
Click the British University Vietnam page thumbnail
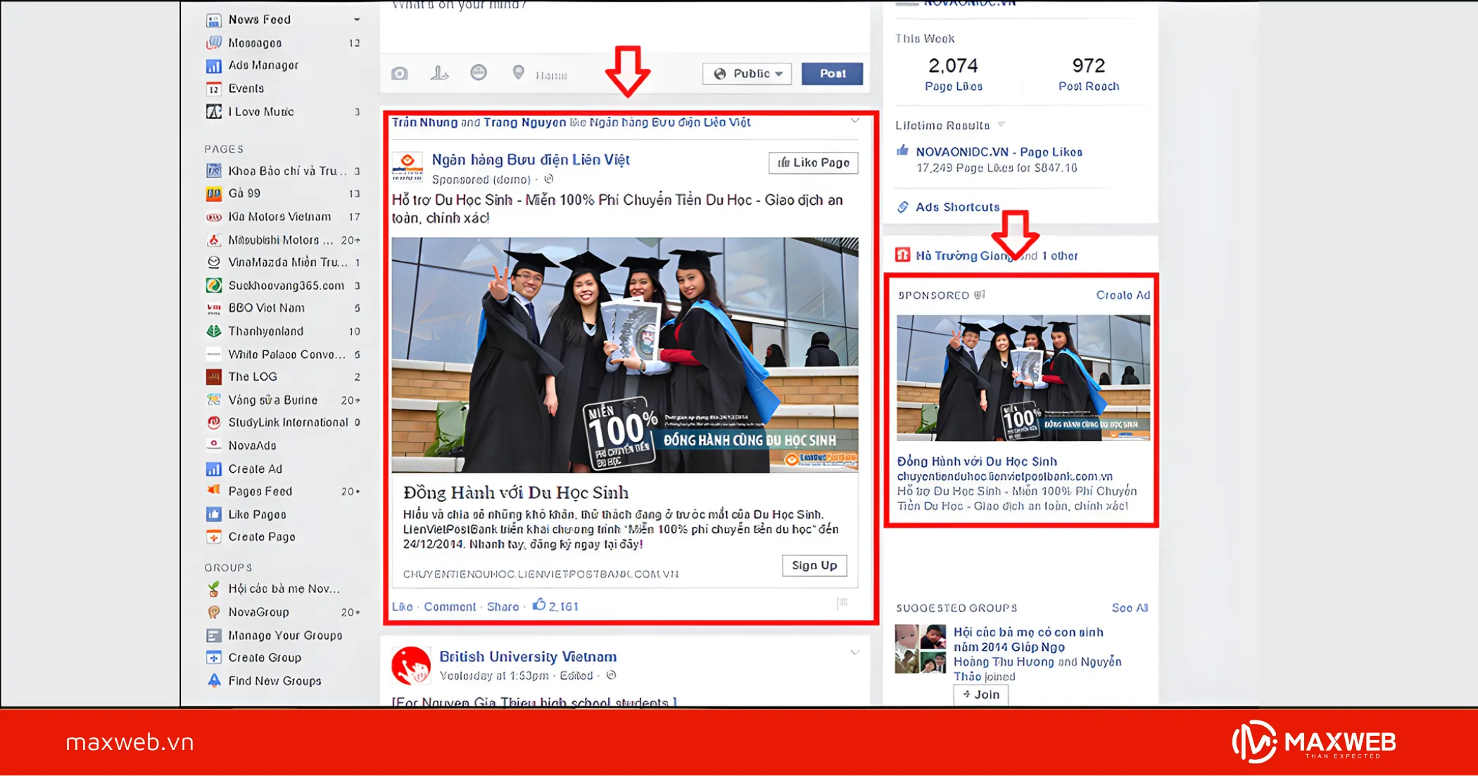[411, 664]
